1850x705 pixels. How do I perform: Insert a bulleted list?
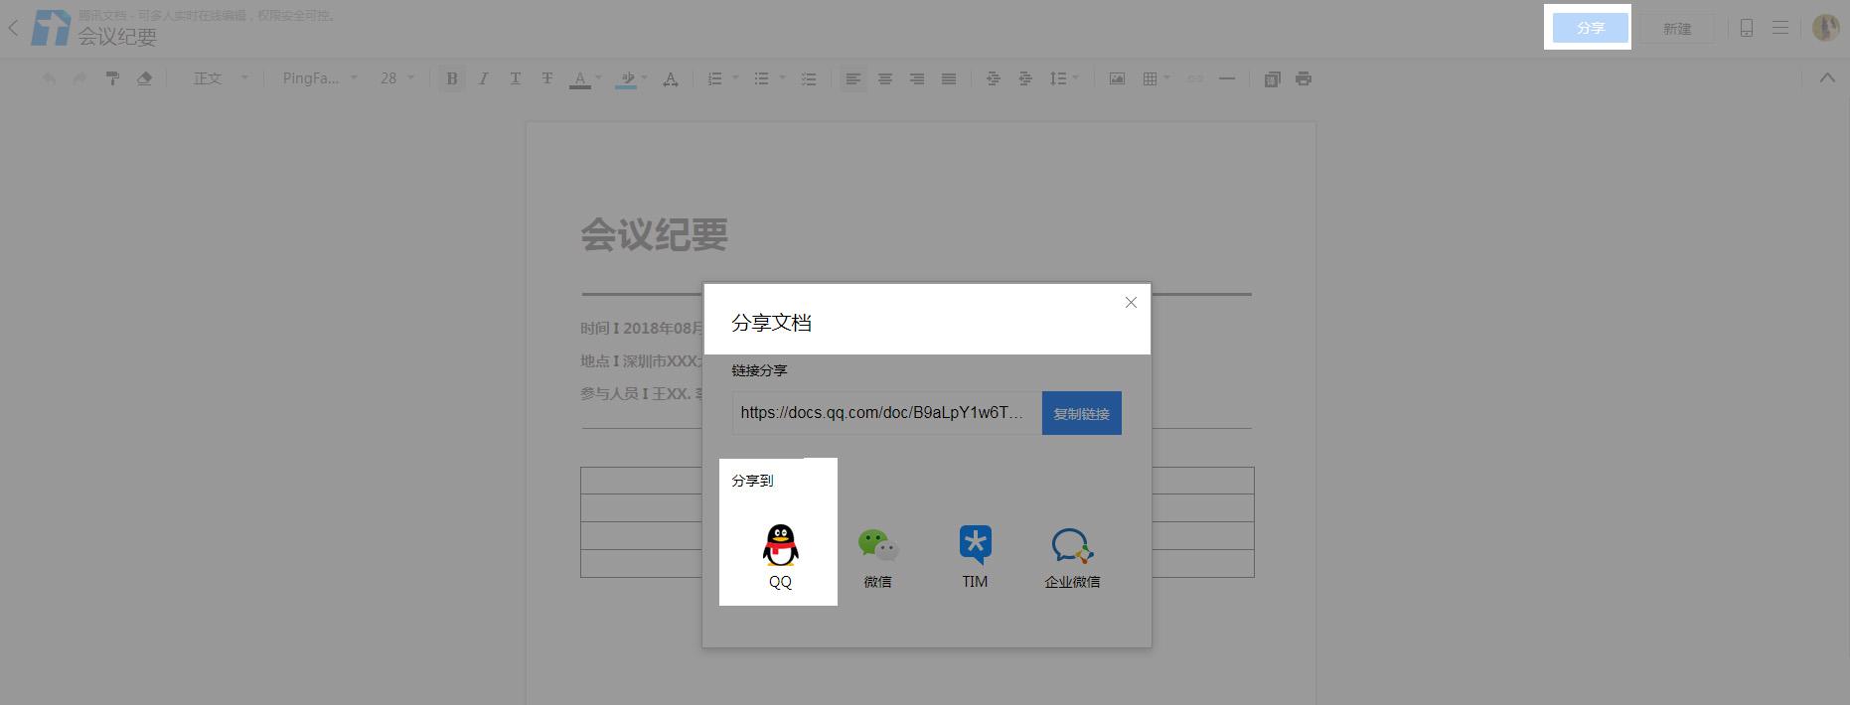[x=761, y=78]
